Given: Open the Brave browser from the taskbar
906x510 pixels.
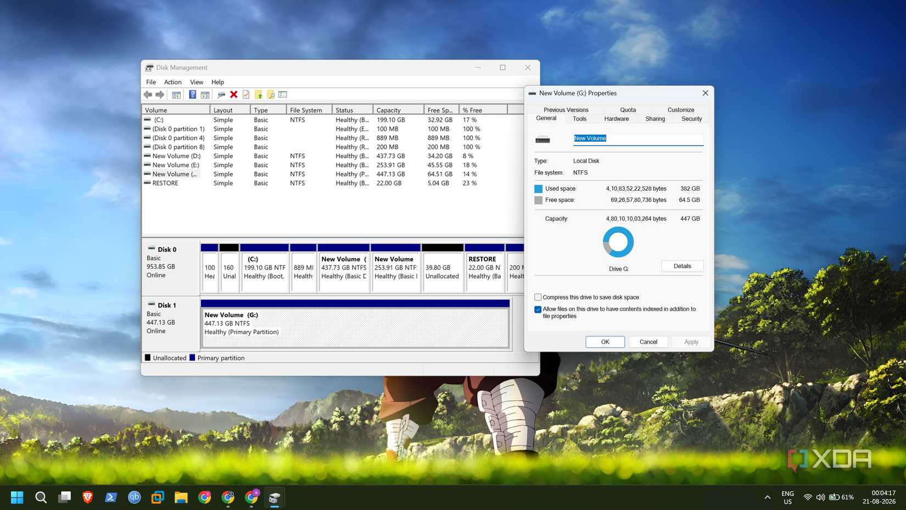Looking at the screenshot, I should (x=87, y=497).
